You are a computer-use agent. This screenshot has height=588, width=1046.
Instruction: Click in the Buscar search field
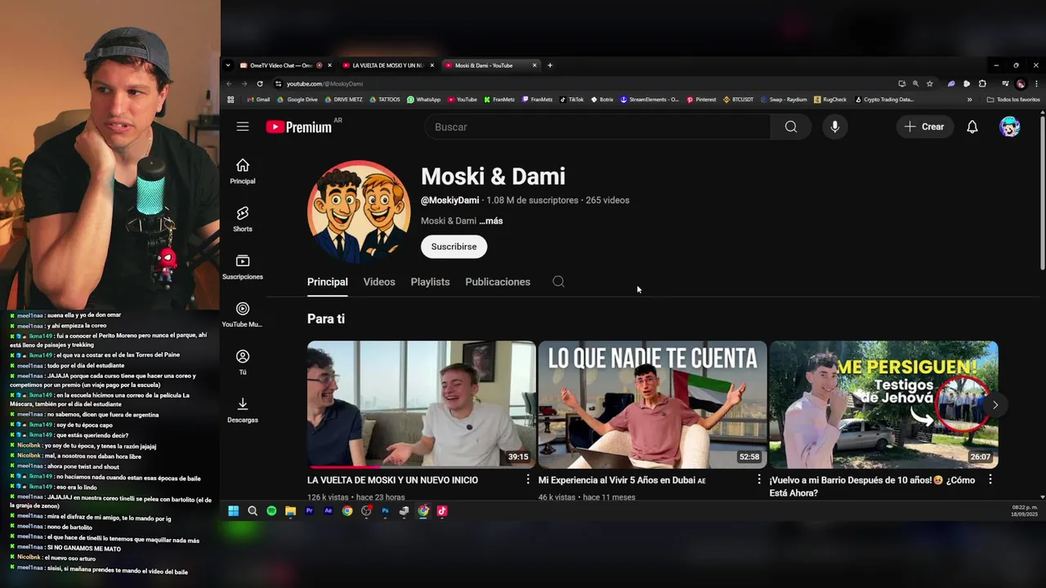pyautogui.click(x=597, y=127)
